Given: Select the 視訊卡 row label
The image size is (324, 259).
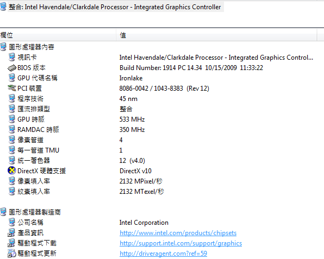Looking at the screenshot, I should point(27,58).
